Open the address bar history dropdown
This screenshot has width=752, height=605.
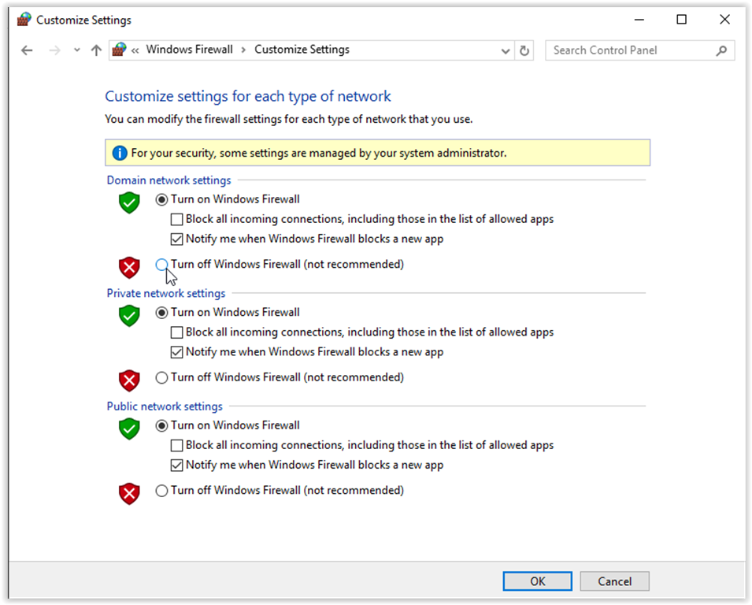pyautogui.click(x=505, y=51)
